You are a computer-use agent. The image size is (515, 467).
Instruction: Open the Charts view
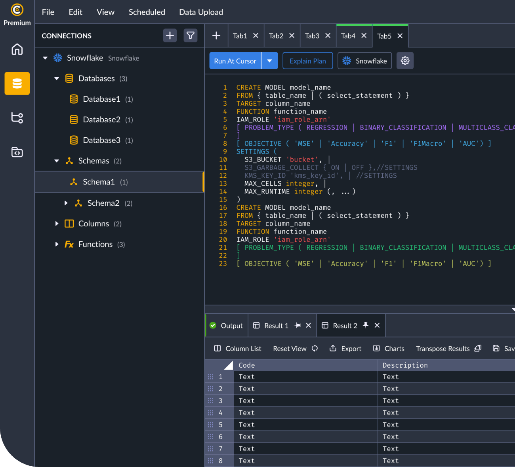[389, 348]
